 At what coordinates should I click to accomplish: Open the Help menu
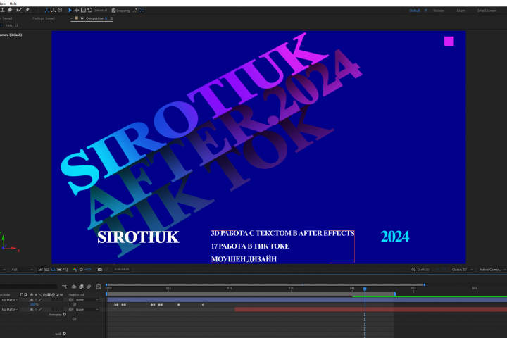point(13,4)
